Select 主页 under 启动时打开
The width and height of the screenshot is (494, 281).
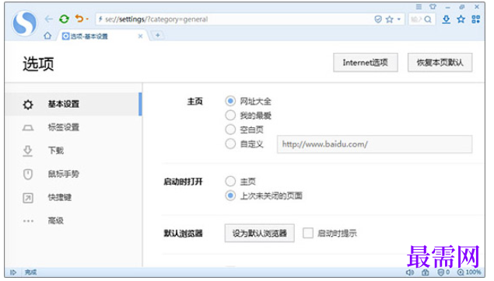click(230, 181)
